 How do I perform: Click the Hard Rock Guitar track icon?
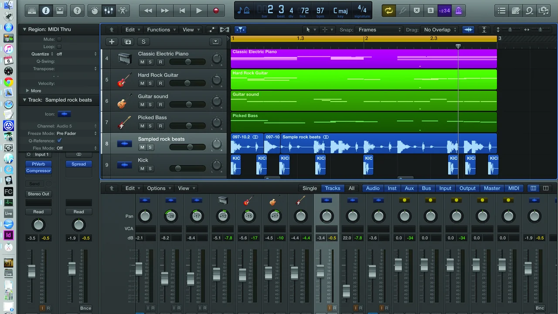tap(124, 80)
